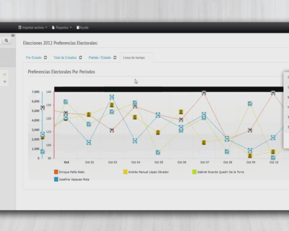This screenshot has height=231, width=289.
Task: Click the sidebar collapse handle icon
Action: click(x=13, y=35)
